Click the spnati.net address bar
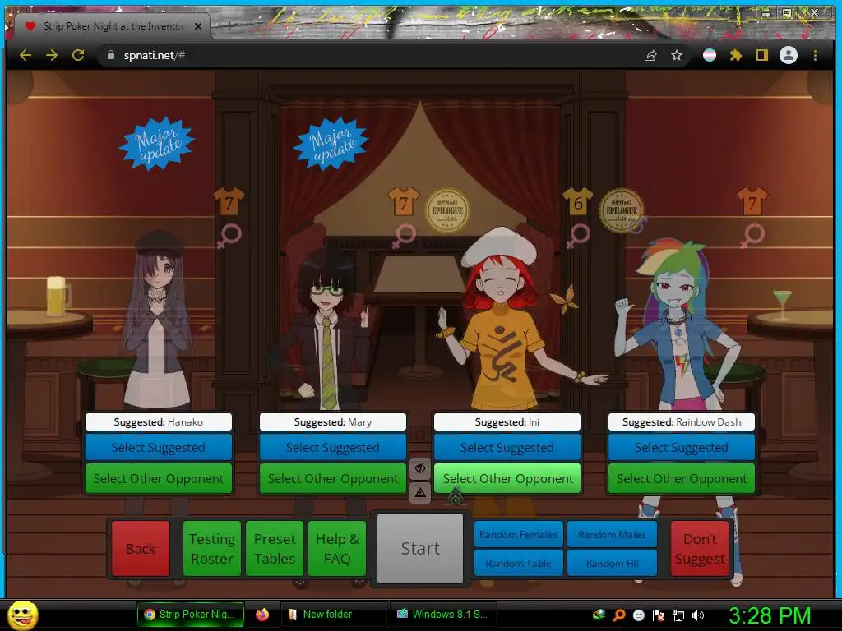 (x=371, y=55)
